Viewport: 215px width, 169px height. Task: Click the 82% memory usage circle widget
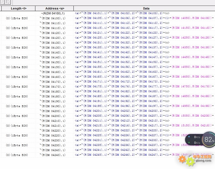pyautogui.click(x=208, y=139)
